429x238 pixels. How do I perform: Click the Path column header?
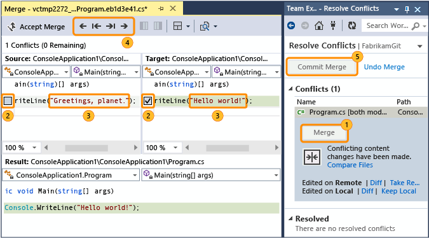pyautogui.click(x=404, y=102)
